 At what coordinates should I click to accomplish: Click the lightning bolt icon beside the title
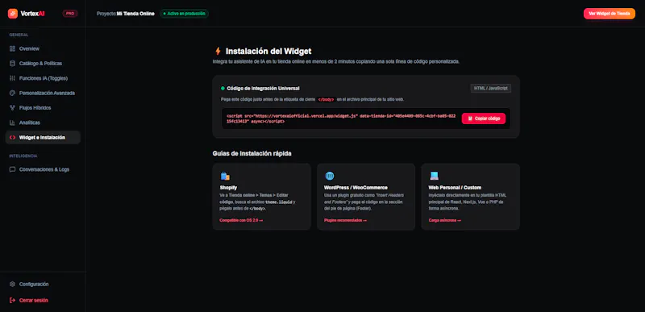[218, 52]
